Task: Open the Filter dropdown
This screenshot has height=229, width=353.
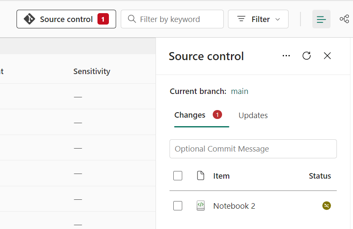Action: 258,19
